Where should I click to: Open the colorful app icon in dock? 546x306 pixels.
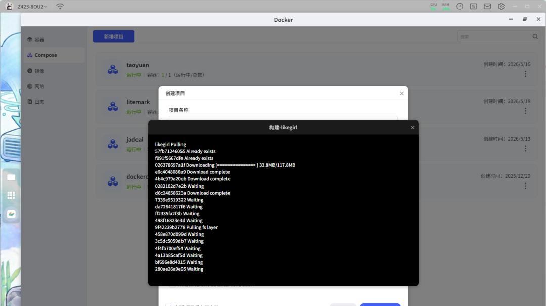[11, 214]
